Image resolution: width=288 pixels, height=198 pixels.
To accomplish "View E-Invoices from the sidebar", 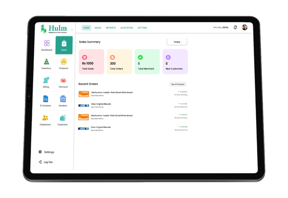I will (46, 101).
